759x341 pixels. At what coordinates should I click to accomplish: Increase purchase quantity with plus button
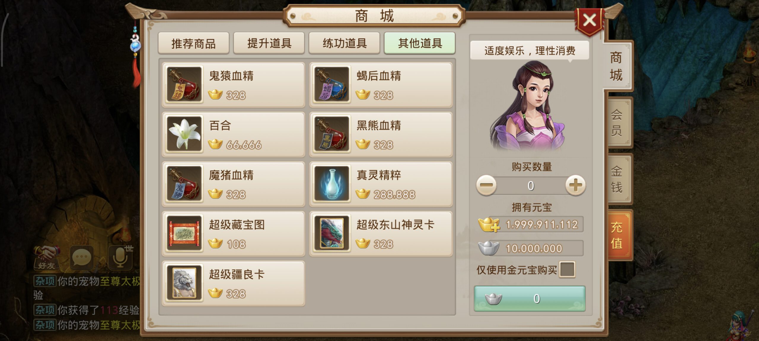click(x=575, y=186)
